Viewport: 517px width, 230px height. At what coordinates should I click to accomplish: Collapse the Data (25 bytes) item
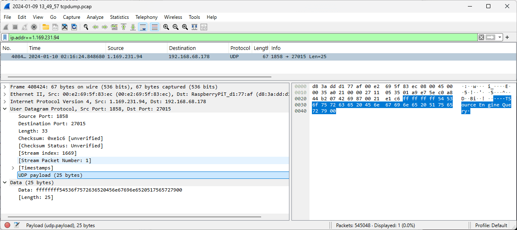click(5, 183)
